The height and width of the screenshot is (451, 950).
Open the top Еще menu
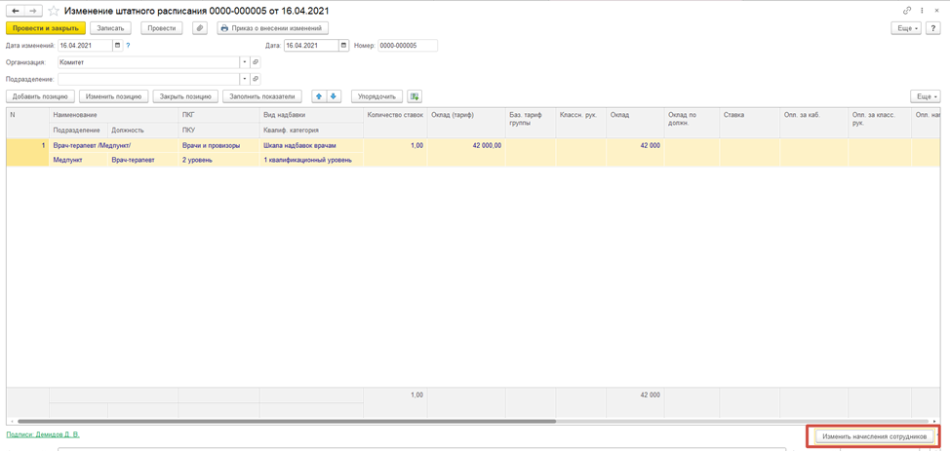point(906,28)
